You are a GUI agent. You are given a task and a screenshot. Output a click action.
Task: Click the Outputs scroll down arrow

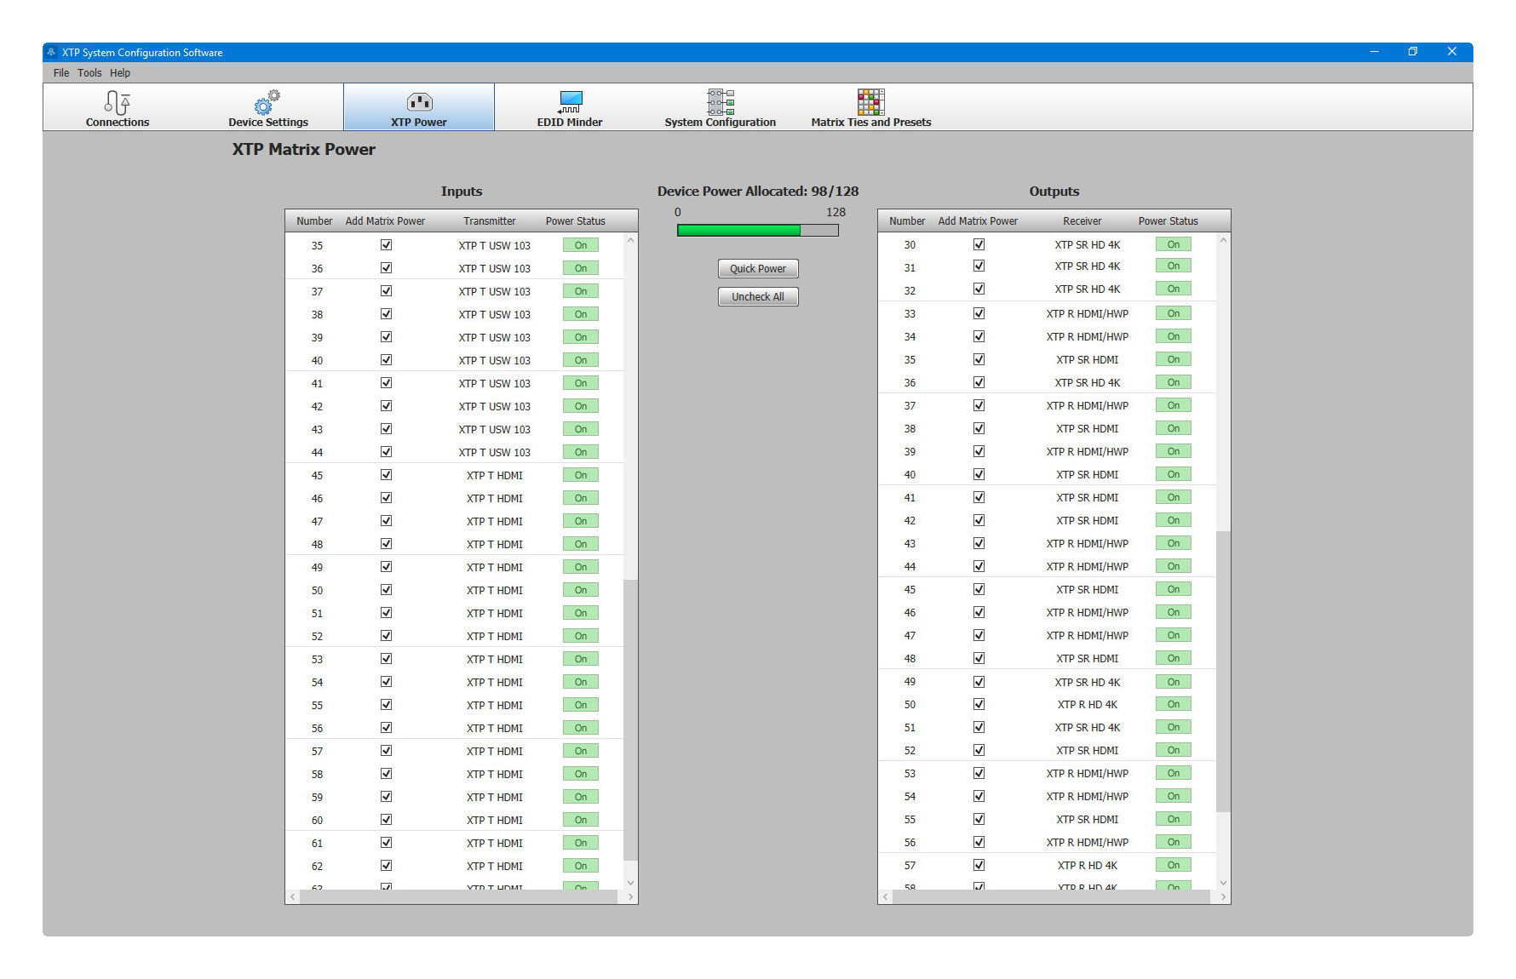1223,883
